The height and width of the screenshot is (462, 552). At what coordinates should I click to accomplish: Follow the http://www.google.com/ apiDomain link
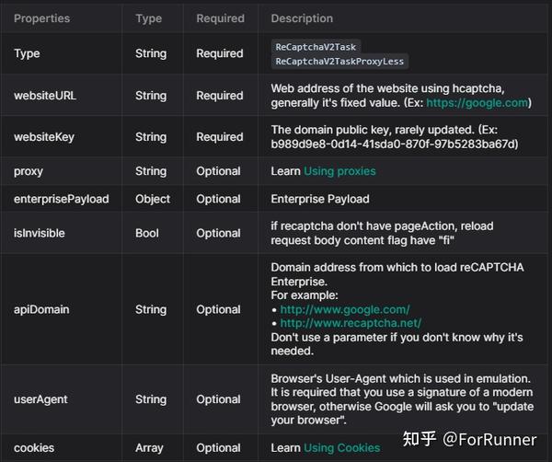click(x=345, y=309)
